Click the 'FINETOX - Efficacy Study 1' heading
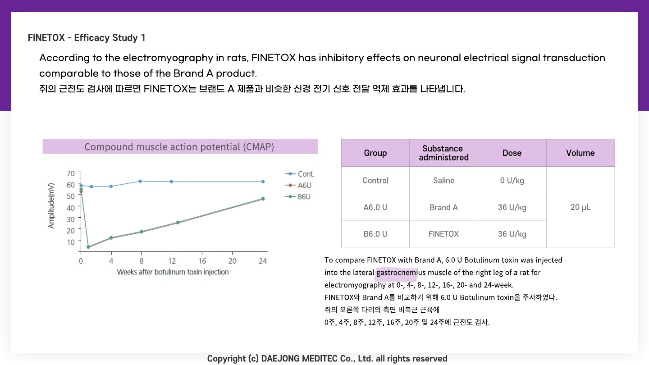This screenshot has height=365, width=649. tap(87, 38)
